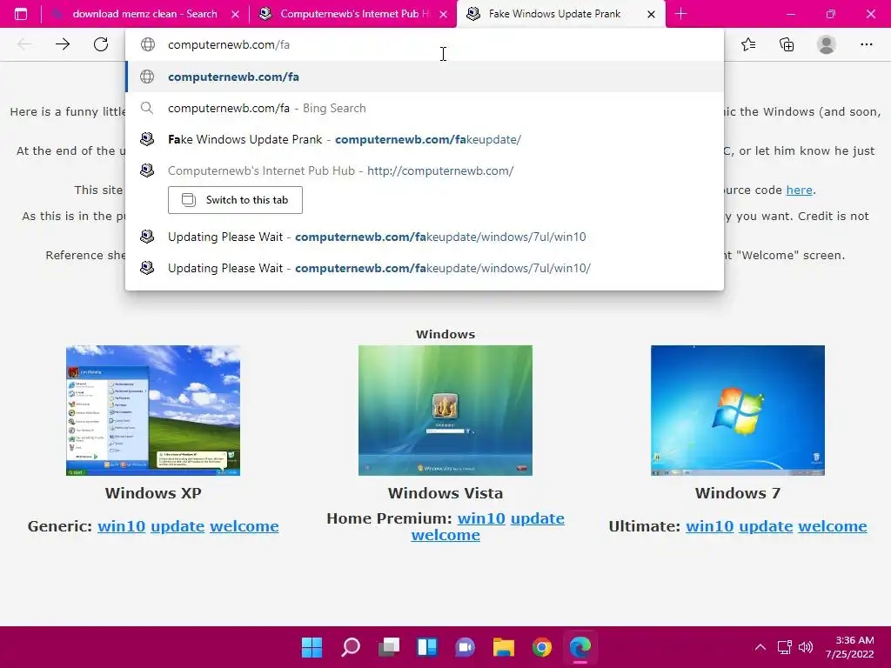Open a new tab with plus

[x=680, y=14]
